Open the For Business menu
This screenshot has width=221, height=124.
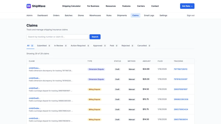pos(93,6)
